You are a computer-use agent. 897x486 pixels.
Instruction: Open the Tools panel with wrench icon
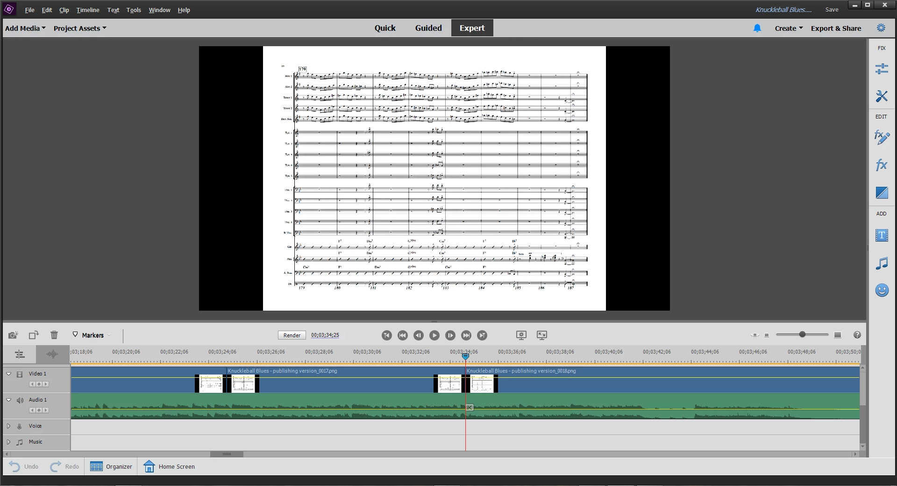point(882,96)
